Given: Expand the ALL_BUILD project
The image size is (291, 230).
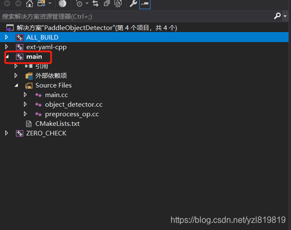Looking at the screenshot, I should click(x=6, y=37).
